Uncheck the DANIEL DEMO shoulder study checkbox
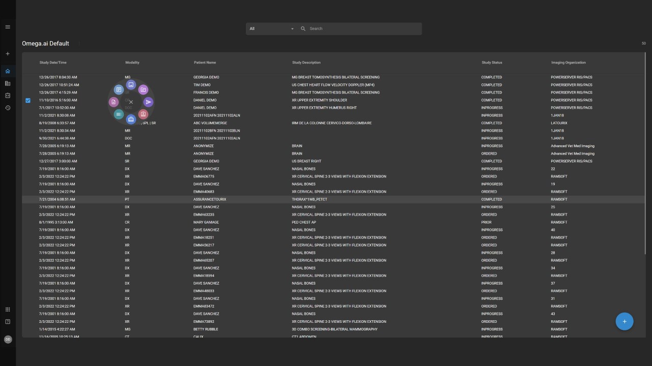 (28, 100)
